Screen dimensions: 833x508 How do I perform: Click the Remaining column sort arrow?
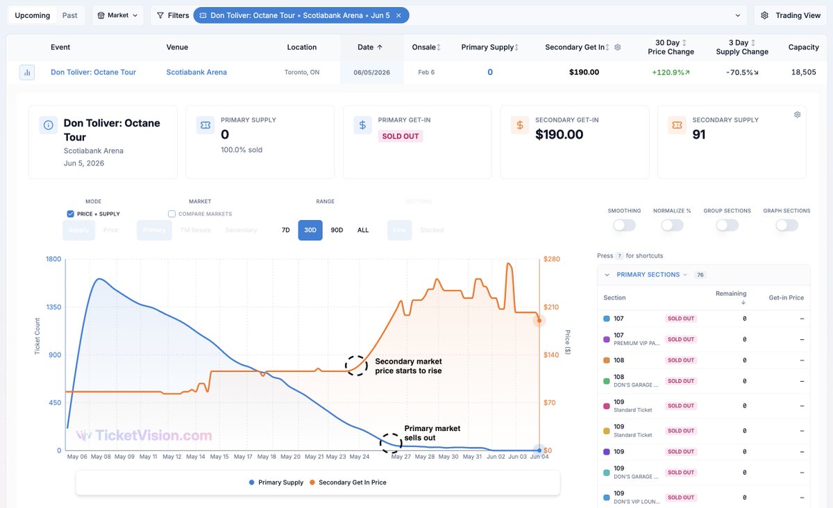743,303
